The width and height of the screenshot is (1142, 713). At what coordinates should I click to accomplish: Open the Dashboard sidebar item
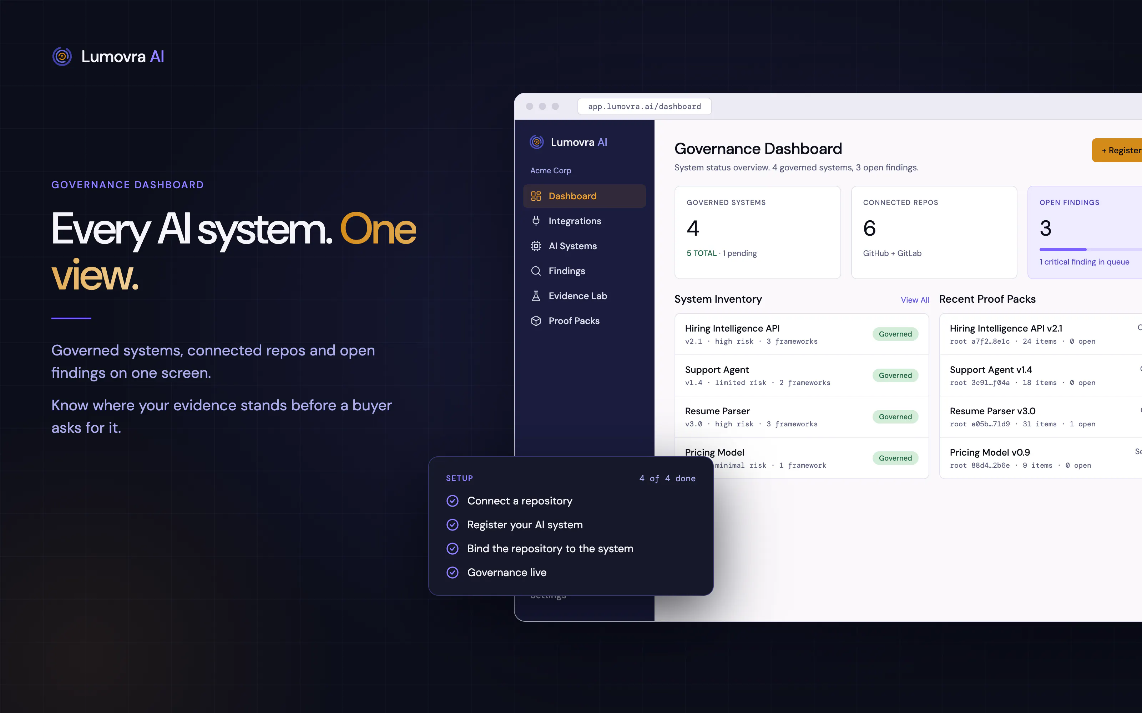(x=584, y=196)
